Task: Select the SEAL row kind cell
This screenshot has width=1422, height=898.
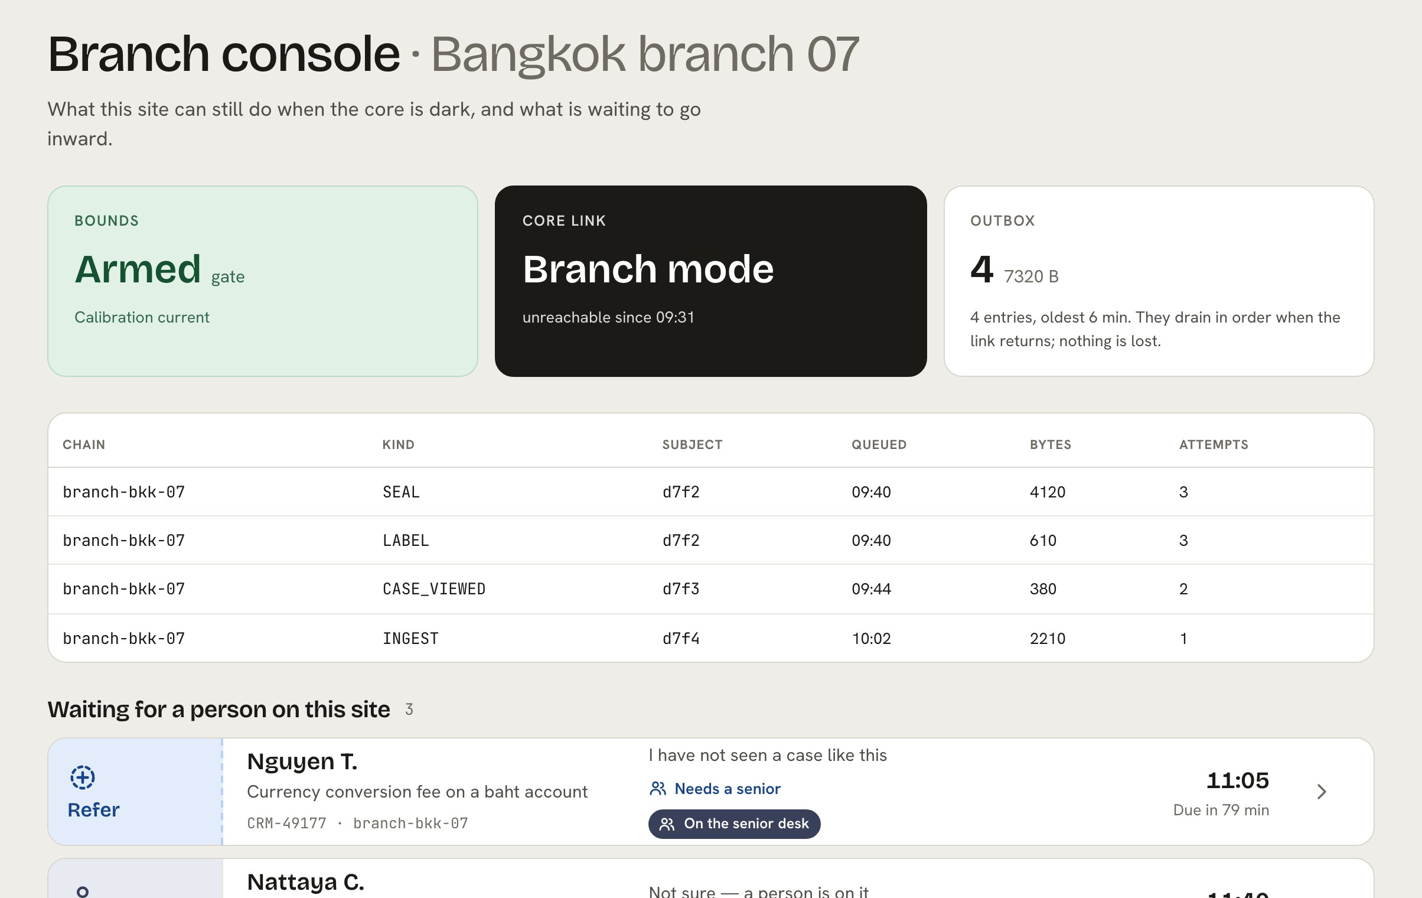Action: coord(401,492)
